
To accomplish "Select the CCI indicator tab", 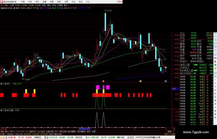I will click(x=27, y=132).
